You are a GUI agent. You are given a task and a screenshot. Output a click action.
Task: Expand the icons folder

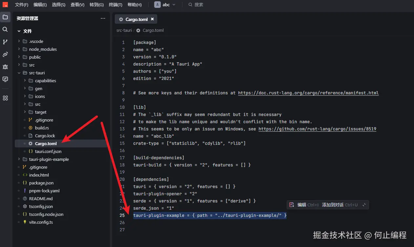coord(25,96)
